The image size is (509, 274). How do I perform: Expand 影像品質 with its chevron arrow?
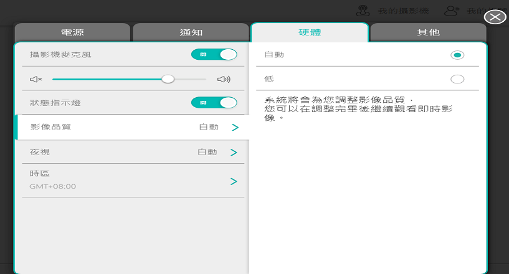click(x=235, y=127)
